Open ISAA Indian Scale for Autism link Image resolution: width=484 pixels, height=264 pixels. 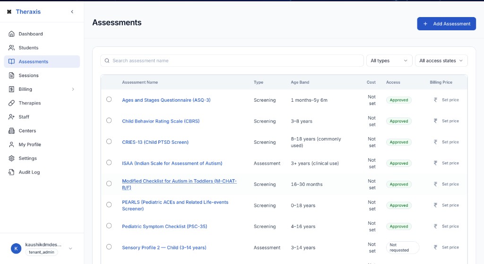[x=172, y=163]
